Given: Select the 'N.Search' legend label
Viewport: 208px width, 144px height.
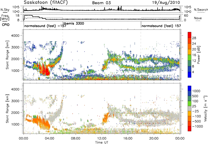Looking at the screenshot, I should [x=201, y=10].
